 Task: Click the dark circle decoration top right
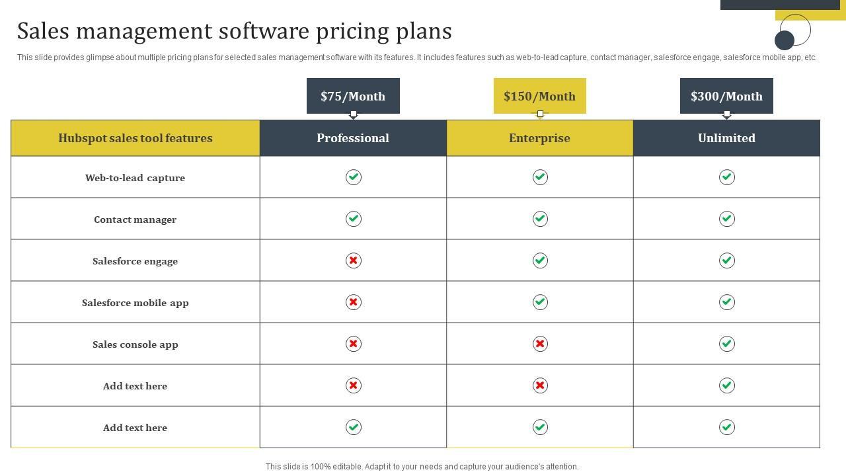(x=785, y=41)
